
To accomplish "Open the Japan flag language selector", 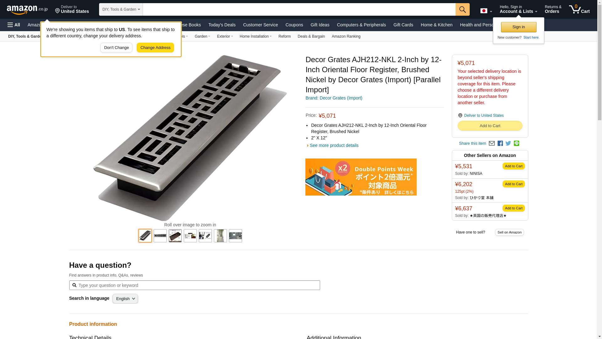I will tap(486, 11).
